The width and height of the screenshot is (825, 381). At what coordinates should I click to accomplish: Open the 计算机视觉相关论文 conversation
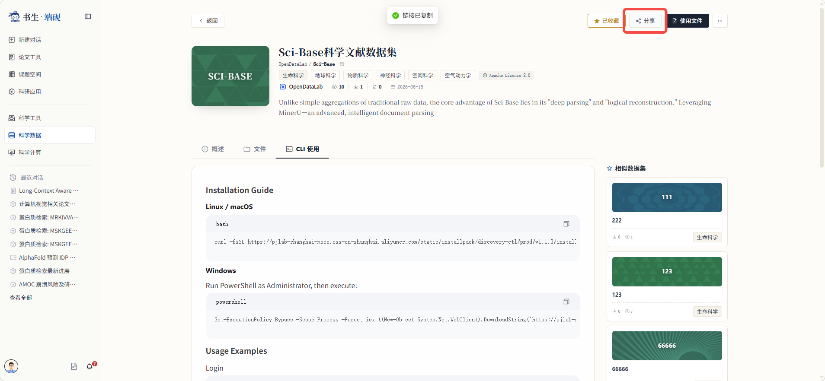pyautogui.click(x=47, y=204)
